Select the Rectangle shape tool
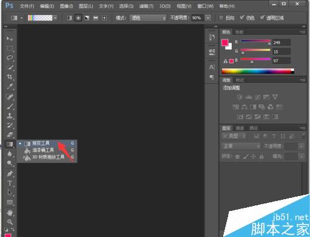Screen dimensions: 310x237 point(9,202)
